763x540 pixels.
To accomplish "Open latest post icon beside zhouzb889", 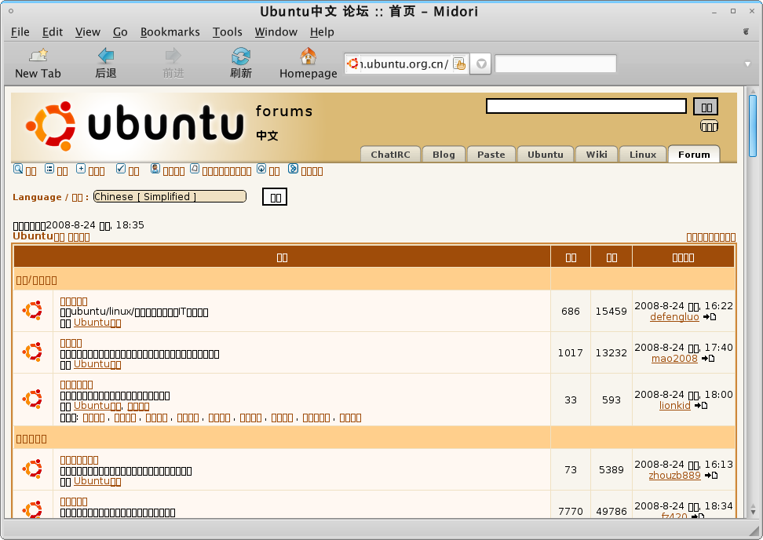I will (711, 476).
